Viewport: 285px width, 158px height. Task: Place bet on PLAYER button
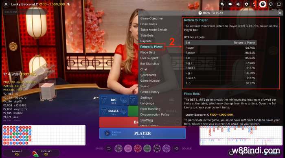coord(142,133)
